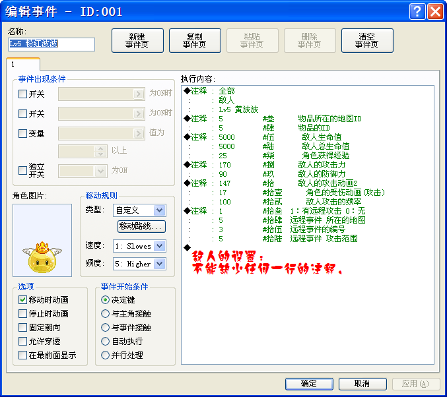Select the line 100 敌人攻击的频率
The image size is (447, 397).
click(x=308, y=202)
